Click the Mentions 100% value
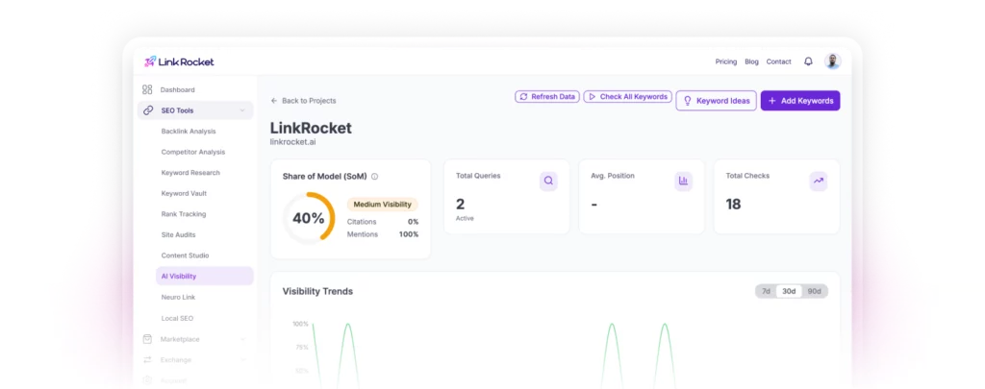 [x=409, y=234]
